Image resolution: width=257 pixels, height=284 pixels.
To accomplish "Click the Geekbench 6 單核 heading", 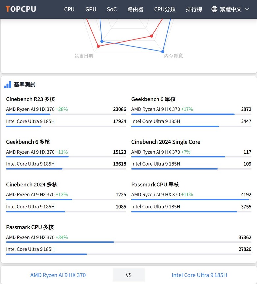I will pos(154,99).
